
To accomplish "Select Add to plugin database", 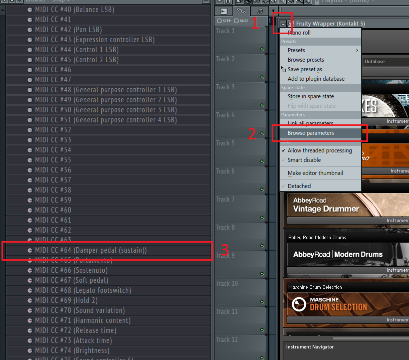I will click(x=320, y=79).
